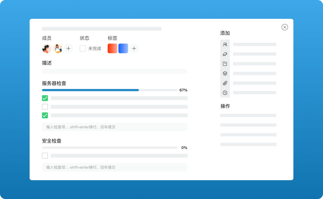Click the stacked layers icon
This screenshot has width=323, height=199.
click(x=225, y=73)
